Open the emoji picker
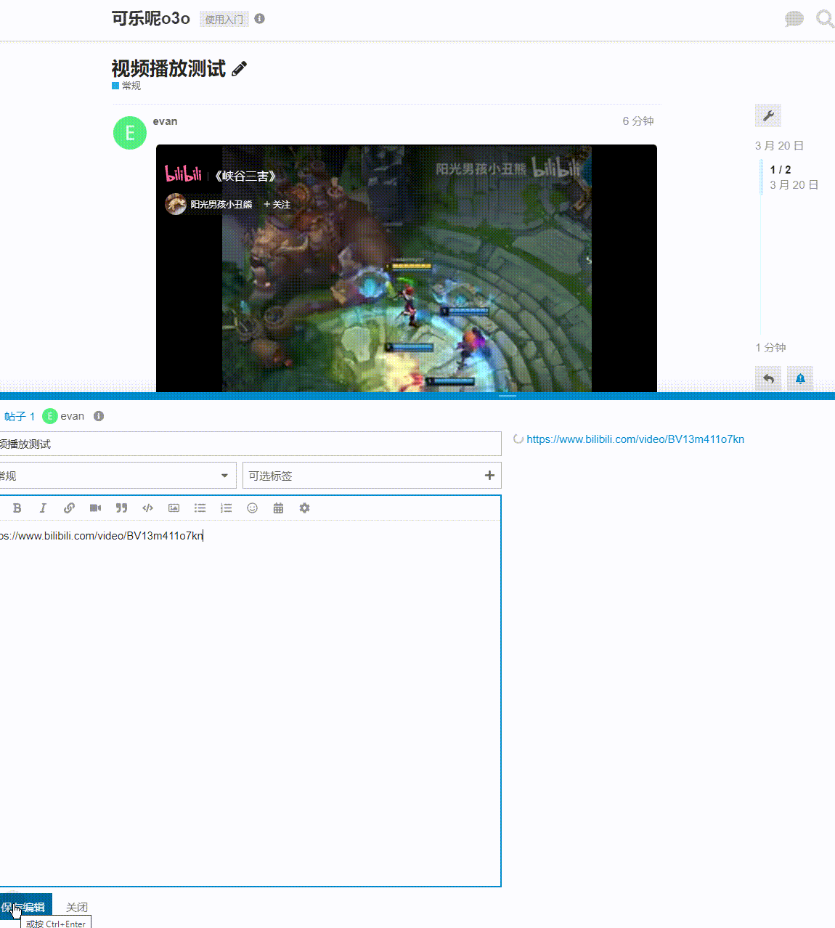 pos(252,508)
